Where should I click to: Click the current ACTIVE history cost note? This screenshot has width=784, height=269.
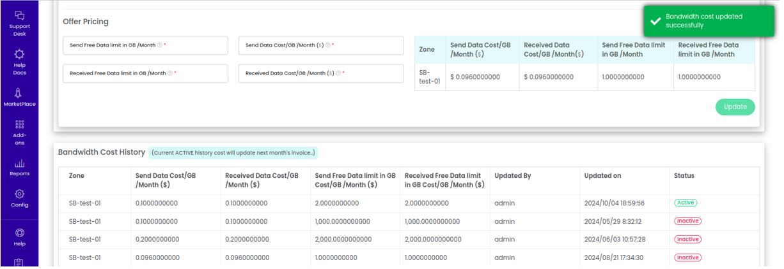coord(233,153)
